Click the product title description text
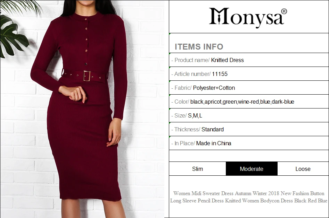Viewport: 329px width, 218px height. (x=249, y=197)
